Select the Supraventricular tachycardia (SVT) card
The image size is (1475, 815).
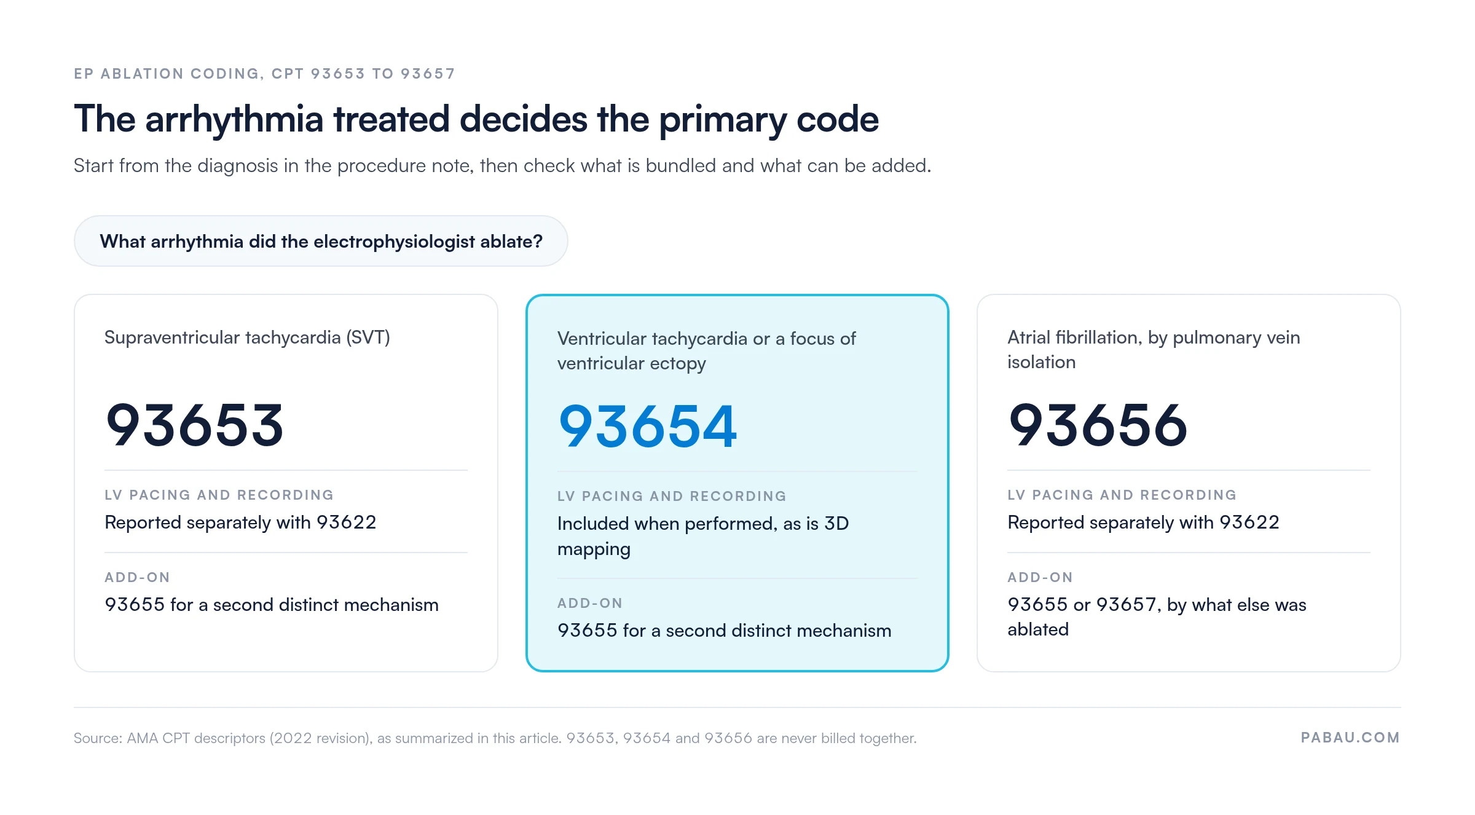coord(286,483)
